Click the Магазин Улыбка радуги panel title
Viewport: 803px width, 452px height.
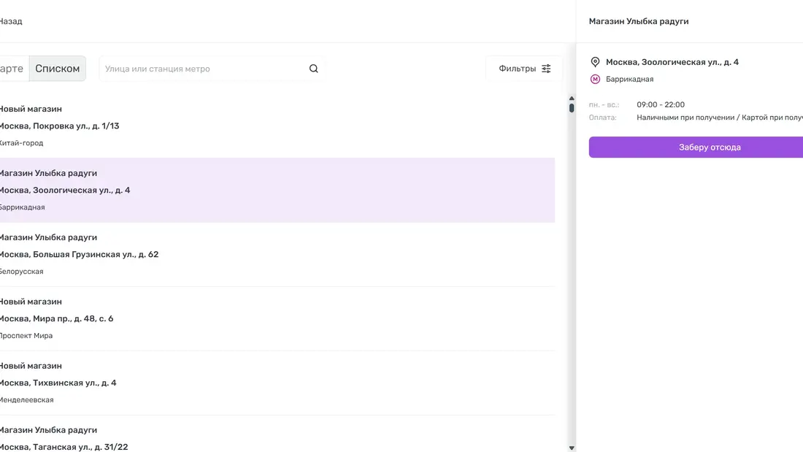coord(639,21)
